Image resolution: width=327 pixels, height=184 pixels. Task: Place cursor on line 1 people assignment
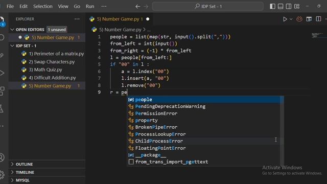coord(170,37)
